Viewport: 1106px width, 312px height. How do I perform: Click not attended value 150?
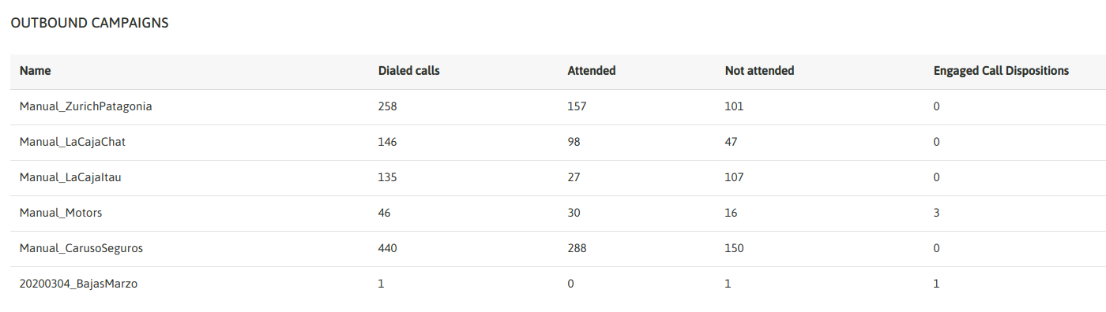tap(734, 248)
